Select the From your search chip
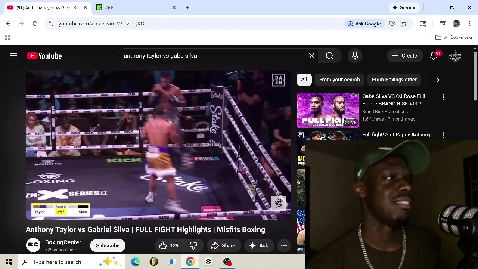The height and width of the screenshot is (269, 478). 339,80
